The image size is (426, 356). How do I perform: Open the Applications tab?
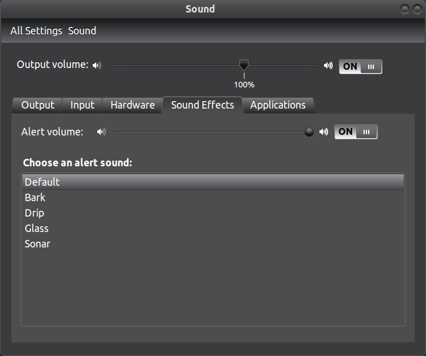(278, 105)
